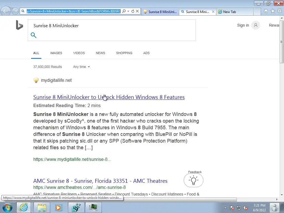Open AMC Sunrise 8 - Sunrise, Florida result

click(100, 181)
